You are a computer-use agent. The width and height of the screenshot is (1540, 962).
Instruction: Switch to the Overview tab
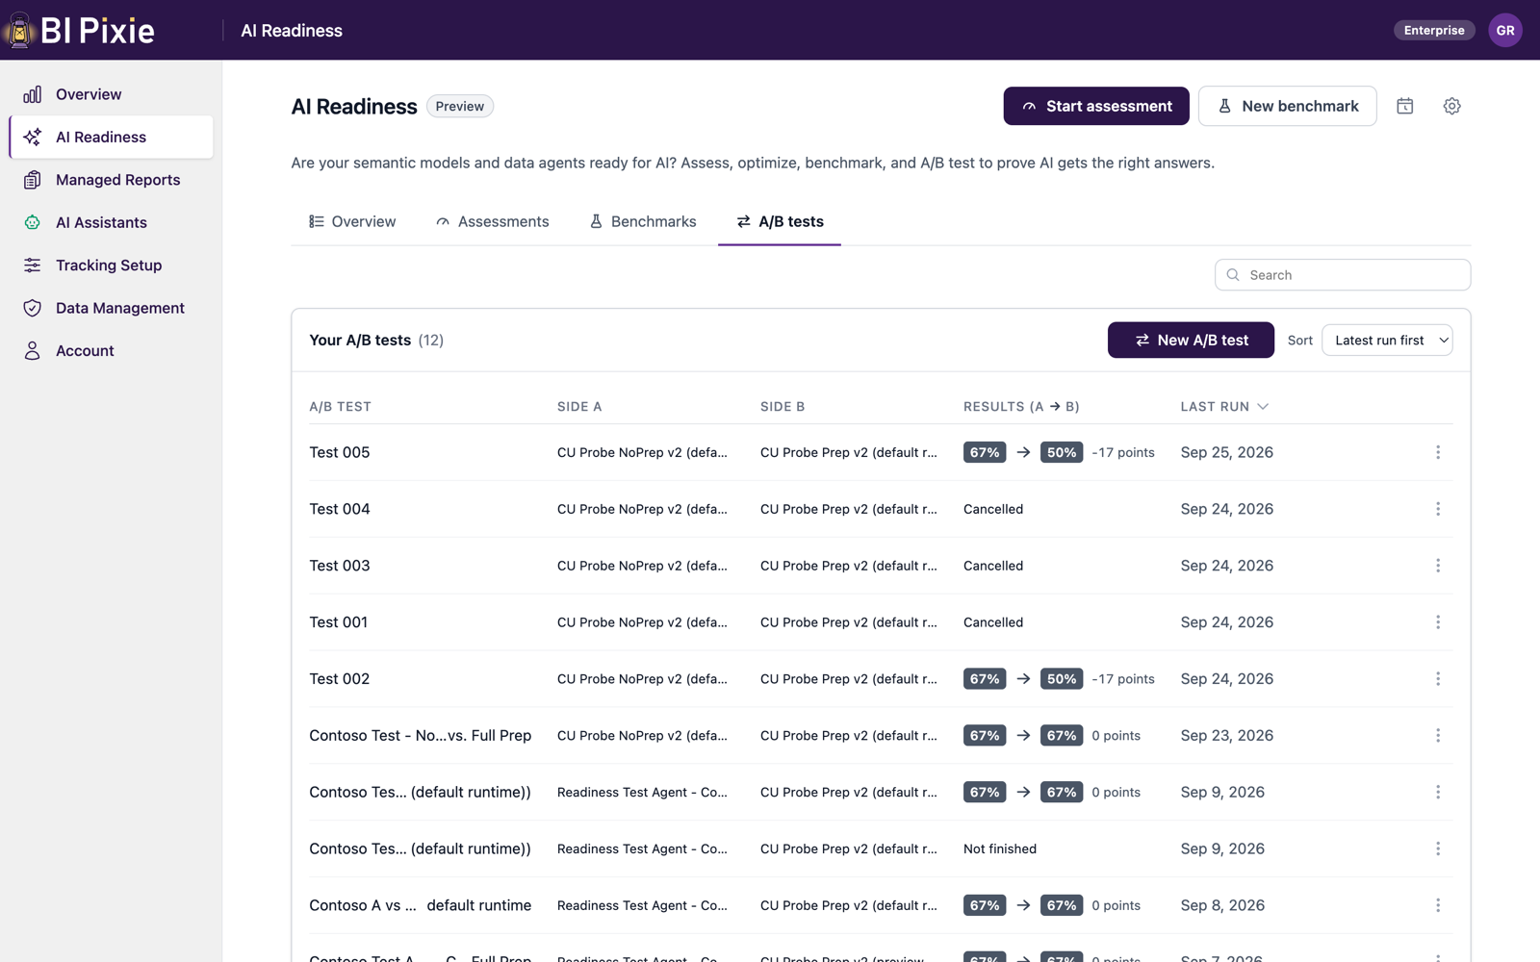click(352, 221)
